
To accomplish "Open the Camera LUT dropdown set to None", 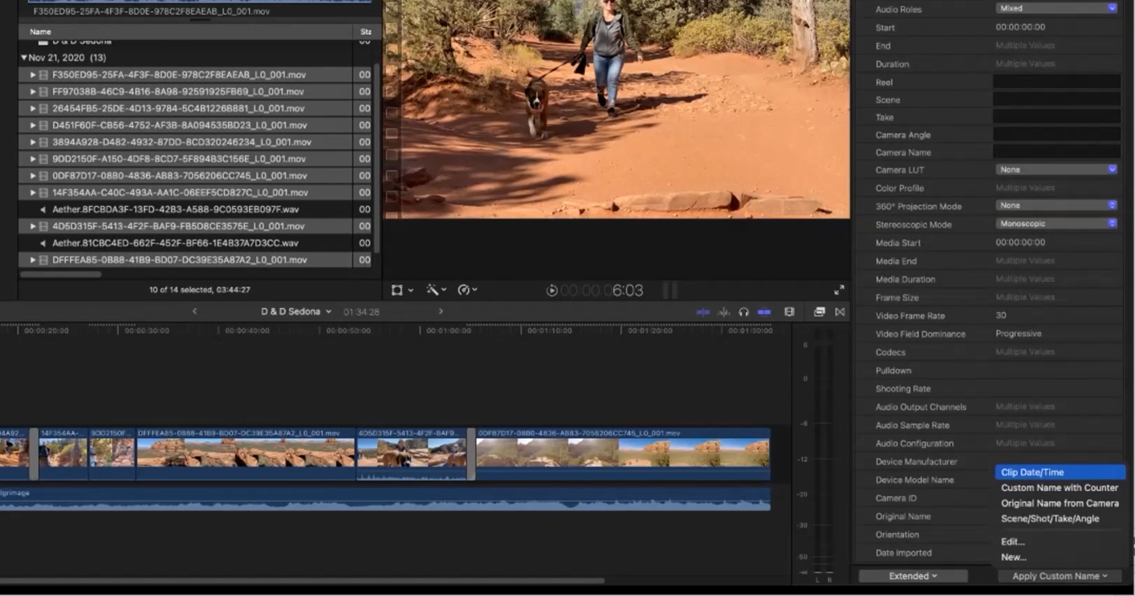I will point(1056,169).
